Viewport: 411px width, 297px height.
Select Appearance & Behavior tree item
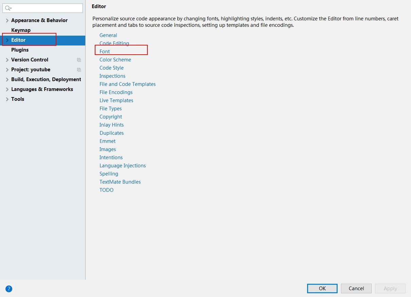(39, 20)
